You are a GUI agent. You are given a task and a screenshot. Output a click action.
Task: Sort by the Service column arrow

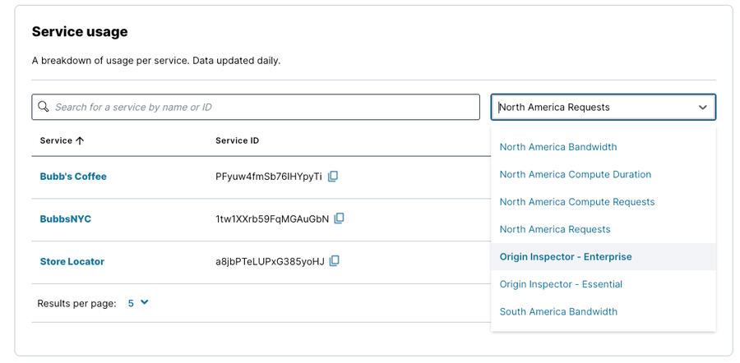pyautogui.click(x=80, y=140)
